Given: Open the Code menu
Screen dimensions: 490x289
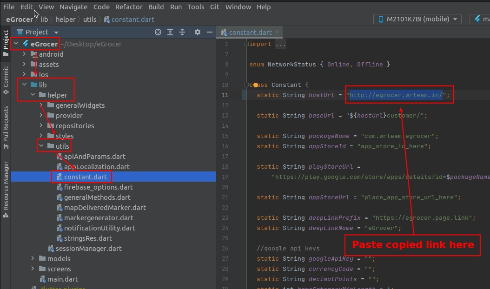Looking at the screenshot, I should pyautogui.click(x=101, y=7).
